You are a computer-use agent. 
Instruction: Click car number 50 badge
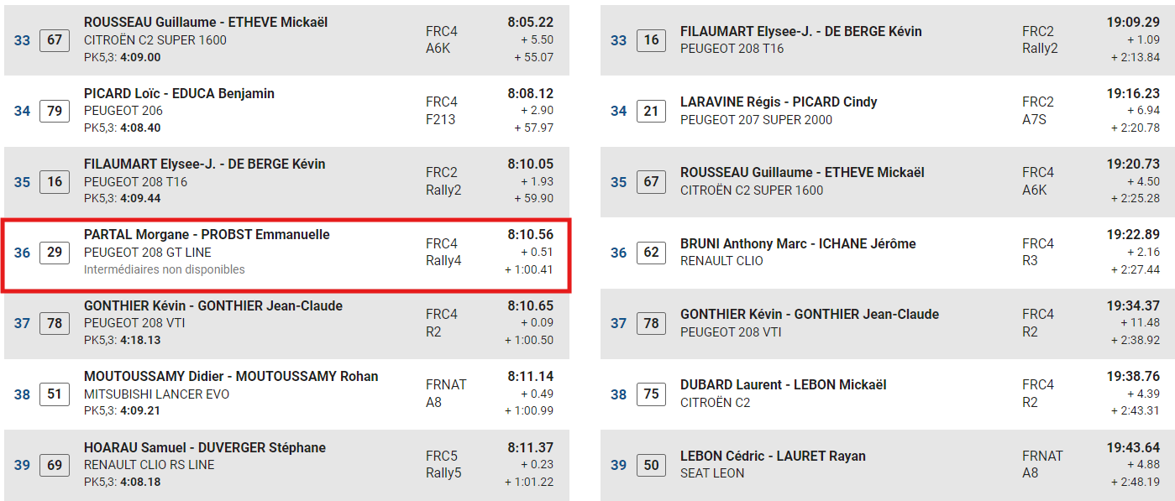click(651, 465)
